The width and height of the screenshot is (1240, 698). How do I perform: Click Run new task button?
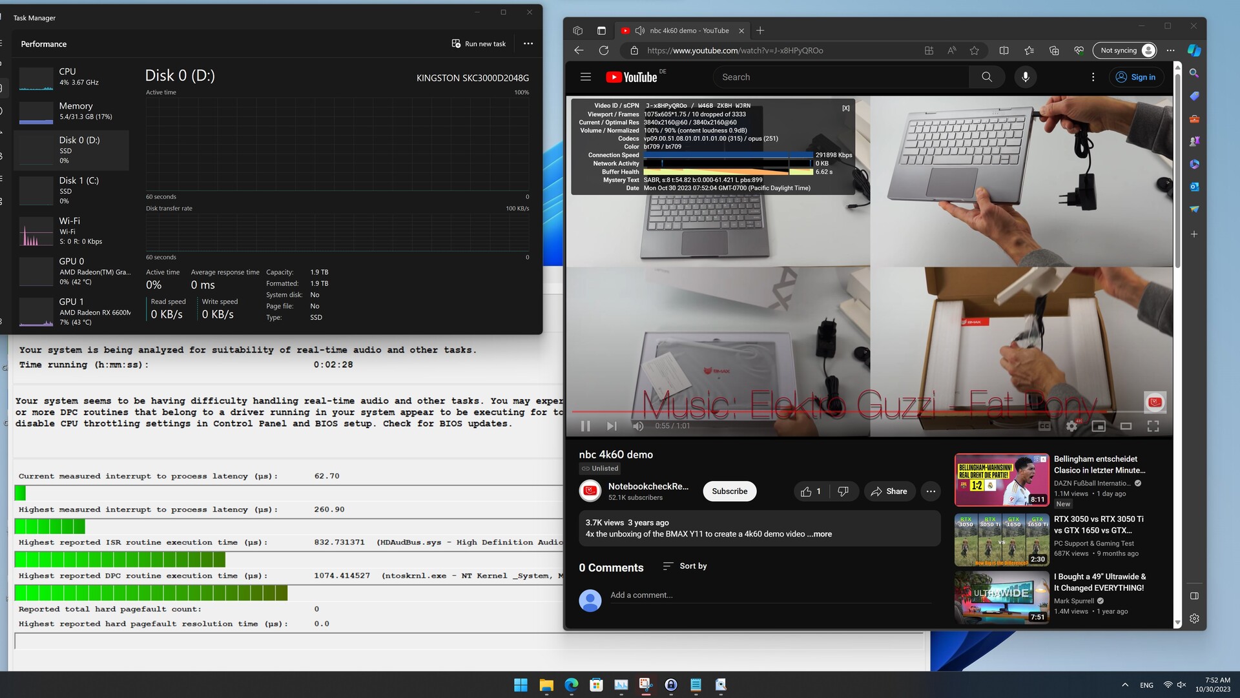click(479, 44)
